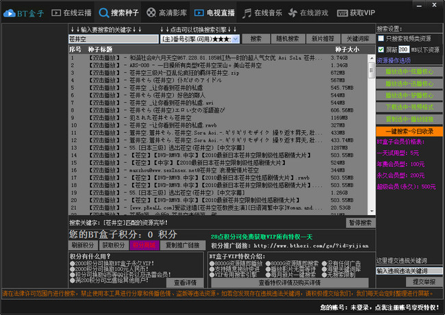Viewport: 445px width, 315px height.
Task: Click the 随机搜索 button
Action: coord(288,38)
